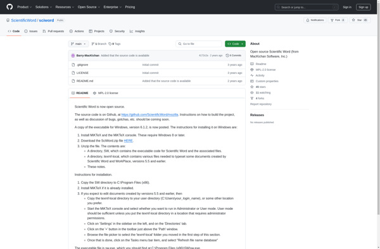Switch to the Code tab
This screenshot has width=380, height=249.
click(x=13, y=31)
